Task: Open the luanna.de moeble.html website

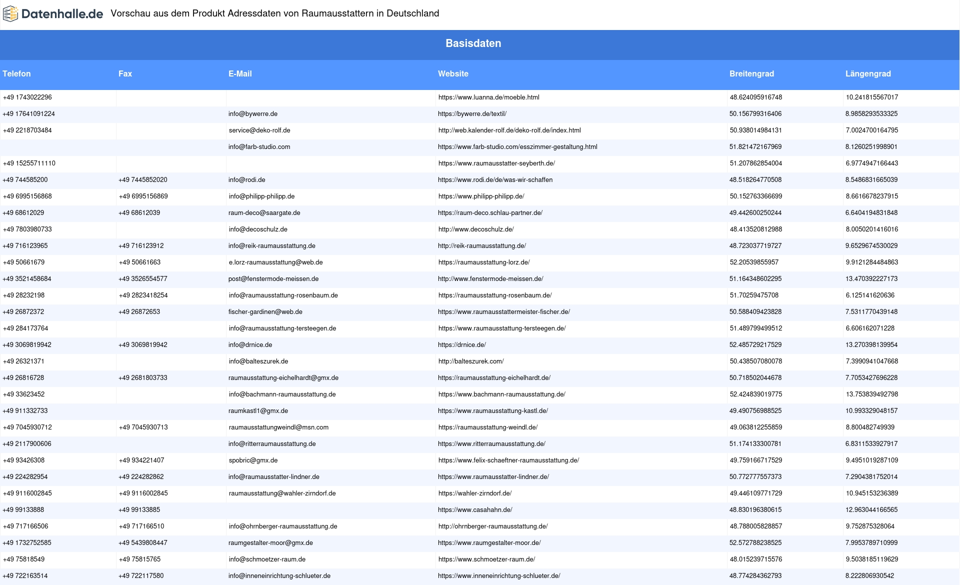Action: [488, 97]
